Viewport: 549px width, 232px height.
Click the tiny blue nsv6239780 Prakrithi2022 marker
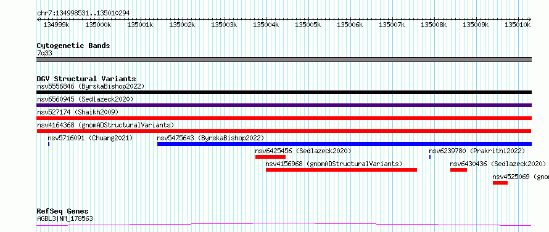[x=430, y=157]
